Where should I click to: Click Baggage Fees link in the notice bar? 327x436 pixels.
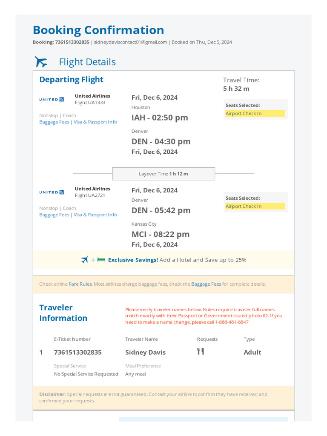tap(206, 284)
